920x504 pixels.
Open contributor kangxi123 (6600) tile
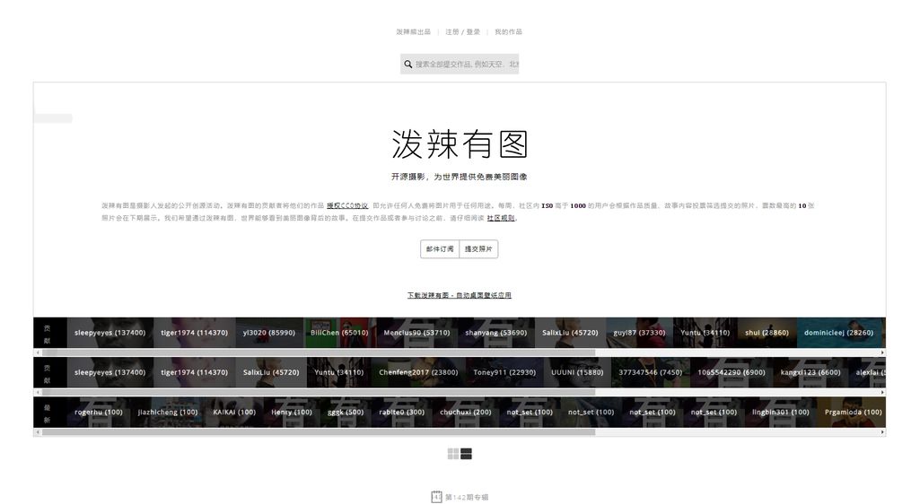pos(810,372)
